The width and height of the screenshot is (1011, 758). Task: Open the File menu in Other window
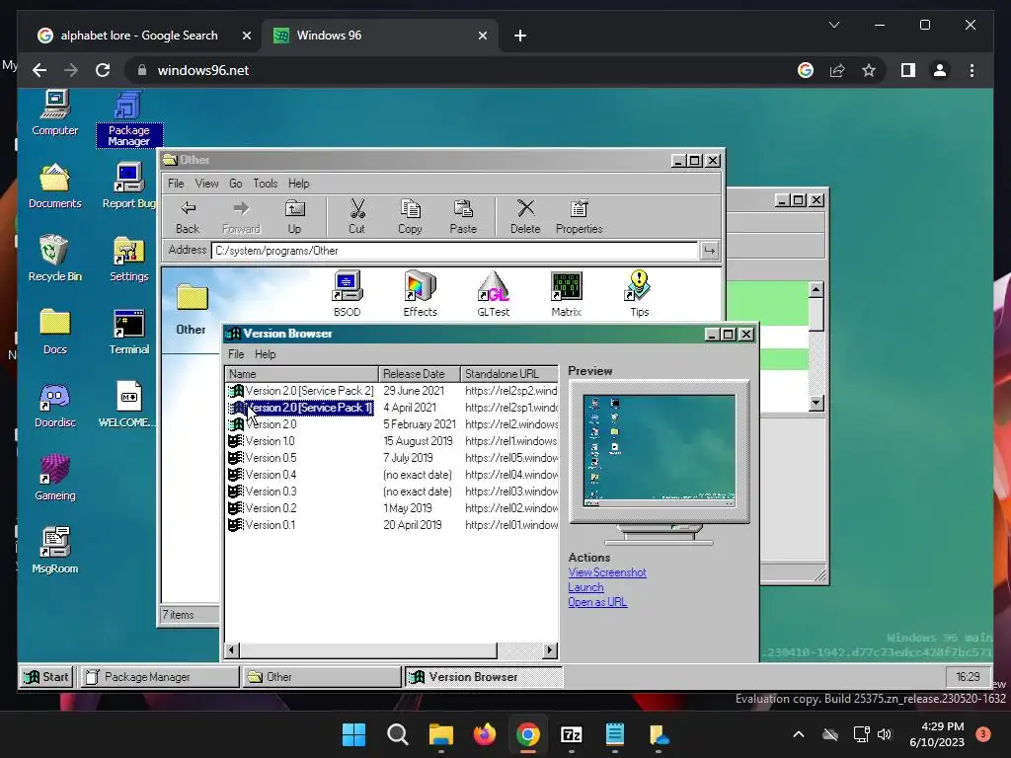pos(176,184)
